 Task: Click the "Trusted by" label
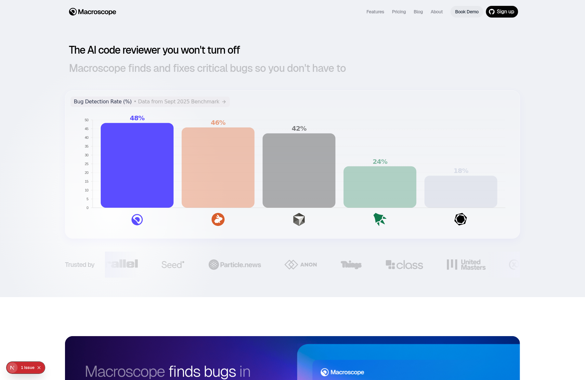pyautogui.click(x=80, y=265)
